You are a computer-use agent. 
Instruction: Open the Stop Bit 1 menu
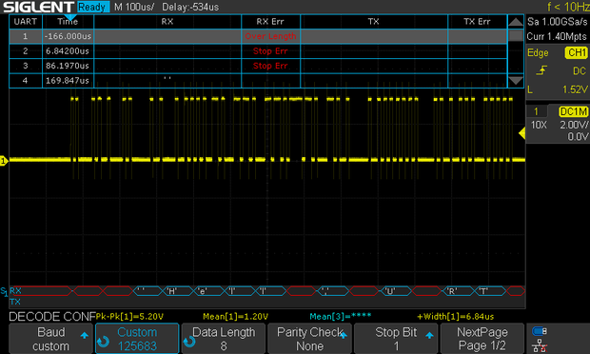(x=396, y=339)
